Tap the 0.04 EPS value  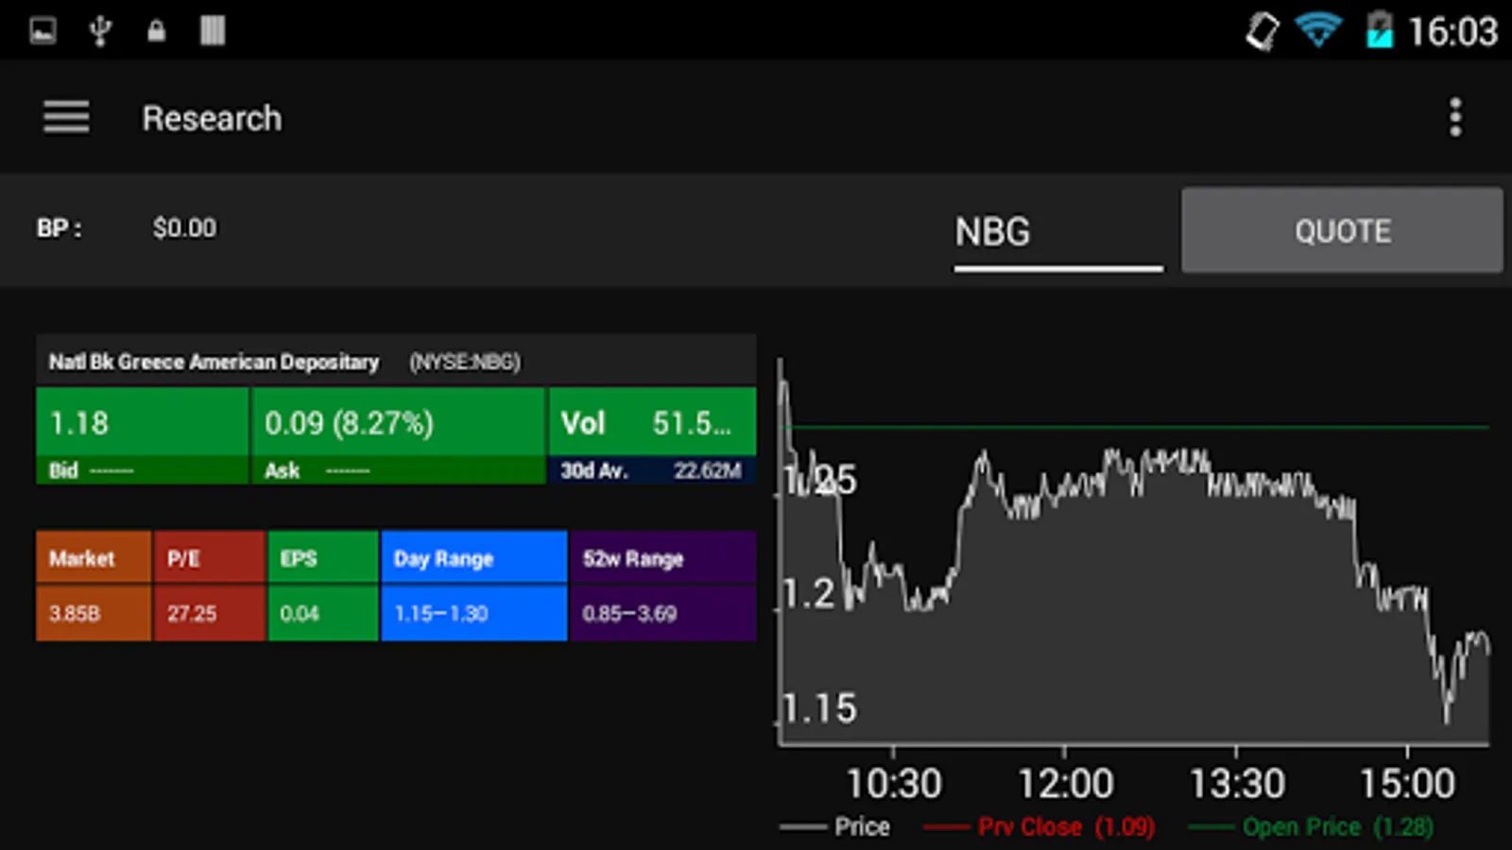[x=323, y=613]
